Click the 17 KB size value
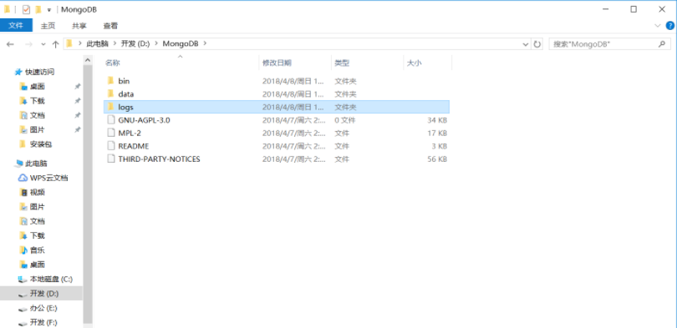 (437, 134)
